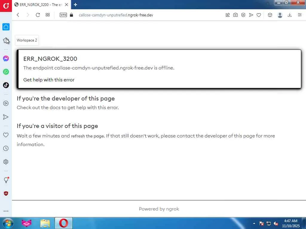Screen dimensions: 306x229
Task: Open Windows Explorer from the taskbar
Action: point(45,223)
